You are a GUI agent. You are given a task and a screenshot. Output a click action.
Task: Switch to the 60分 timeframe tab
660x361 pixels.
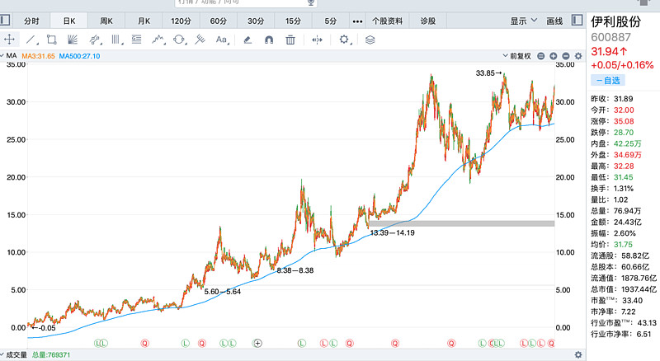[x=219, y=20]
